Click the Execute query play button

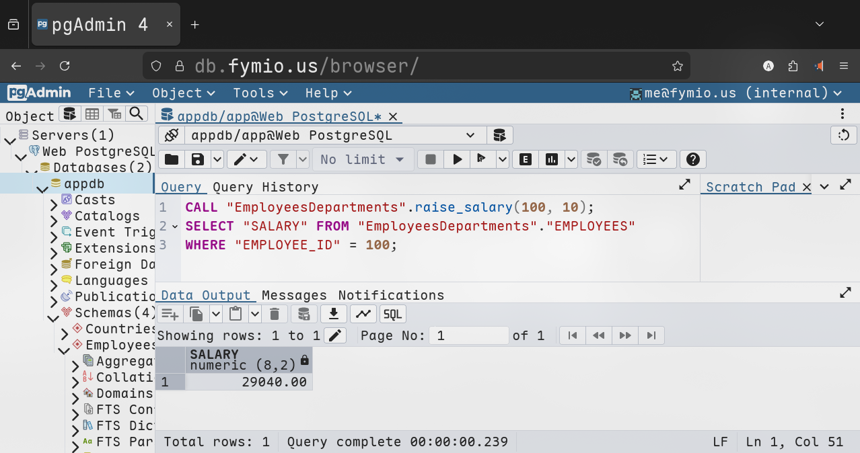pos(458,159)
